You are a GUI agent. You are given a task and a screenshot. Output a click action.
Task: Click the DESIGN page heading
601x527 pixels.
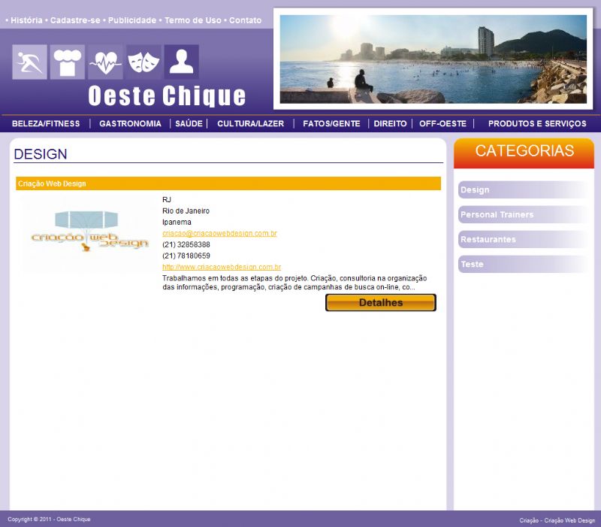click(41, 154)
